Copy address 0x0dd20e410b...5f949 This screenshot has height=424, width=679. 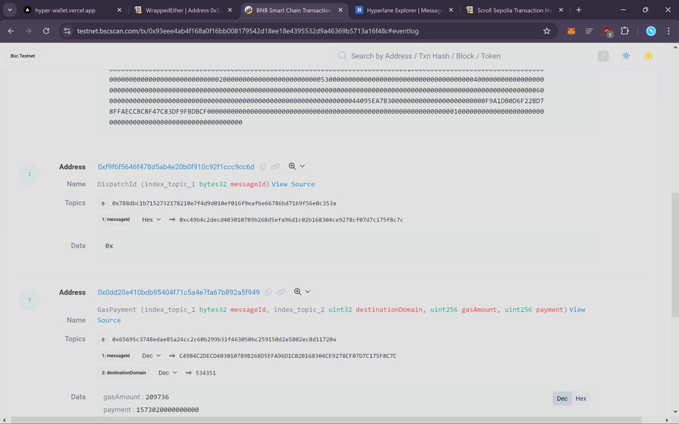click(268, 292)
